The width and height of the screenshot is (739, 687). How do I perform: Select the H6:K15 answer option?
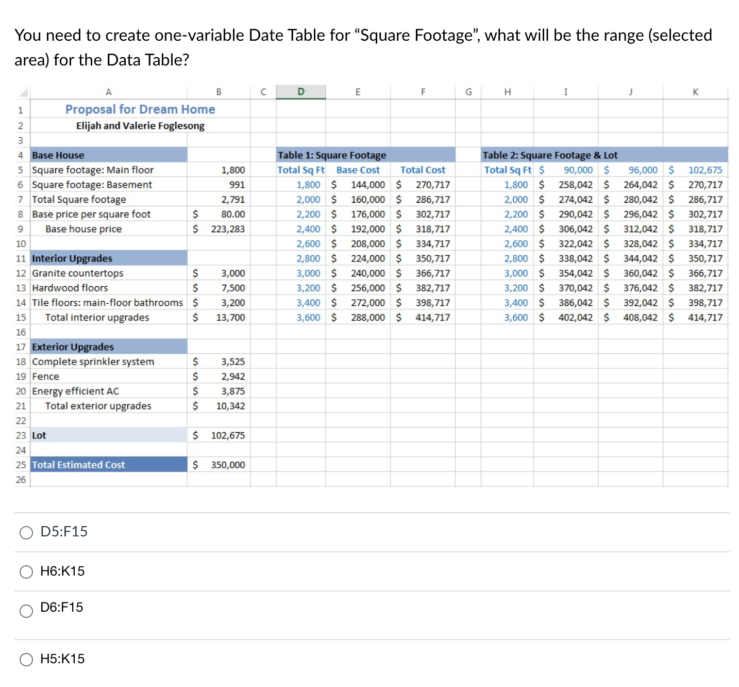pyautogui.click(x=26, y=571)
